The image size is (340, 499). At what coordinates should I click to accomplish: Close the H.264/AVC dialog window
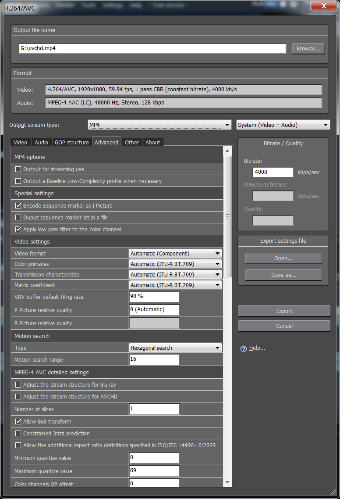(323, 6)
